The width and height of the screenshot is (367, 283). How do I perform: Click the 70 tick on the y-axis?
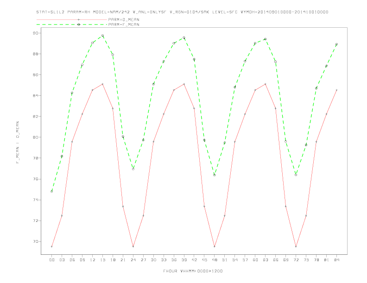click(x=36, y=242)
